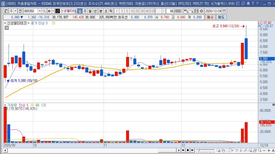Click the multi-window grid icon in bottom toolbar
Screen dimensions: 275x154
pyautogui.click(x=219, y=150)
